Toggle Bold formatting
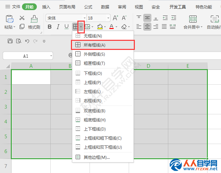 pyautogui.click(x=50, y=27)
